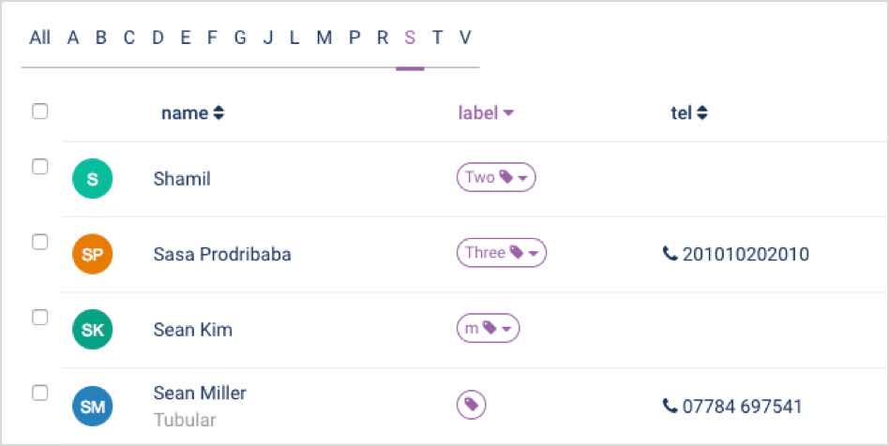Image resolution: width=889 pixels, height=446 pixels.
Task: Expand the m label dropdown for Sean Kim
Action: pos(506,329)
